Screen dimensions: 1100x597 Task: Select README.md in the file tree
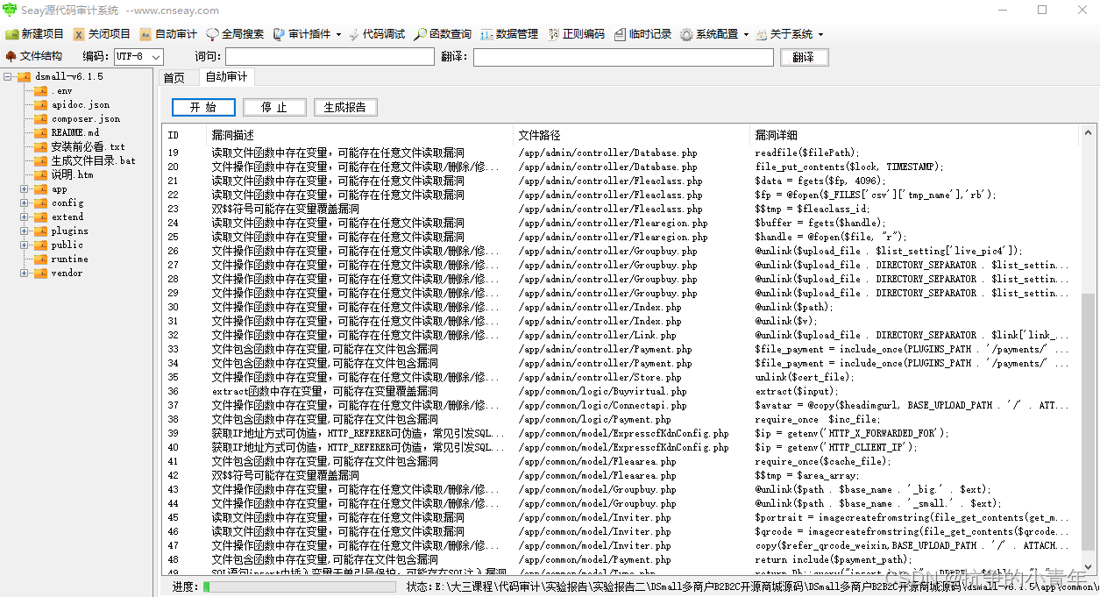click(x=75, y=132)
